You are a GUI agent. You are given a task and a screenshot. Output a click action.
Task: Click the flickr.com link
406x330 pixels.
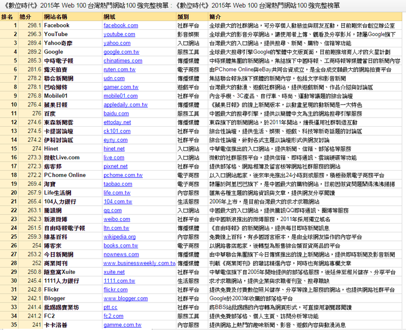click(116, 289)
